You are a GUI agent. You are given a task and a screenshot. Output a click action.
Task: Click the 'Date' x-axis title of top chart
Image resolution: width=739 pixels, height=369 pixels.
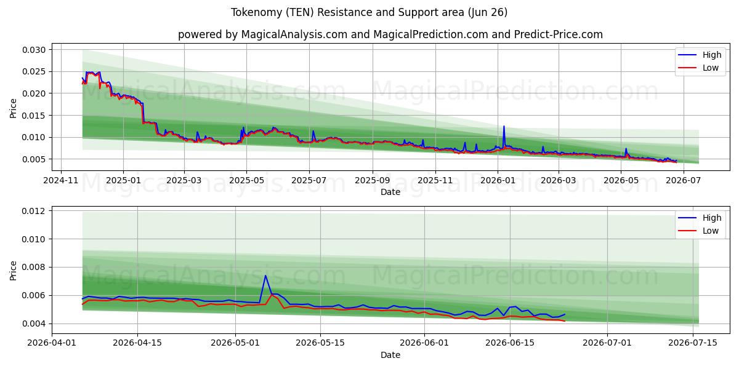coord(390,192)
